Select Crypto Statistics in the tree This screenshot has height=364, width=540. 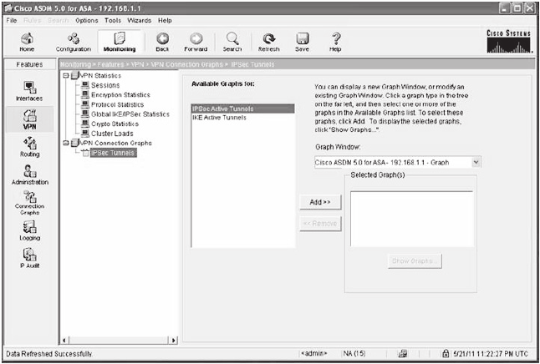(x=115, y=124)
